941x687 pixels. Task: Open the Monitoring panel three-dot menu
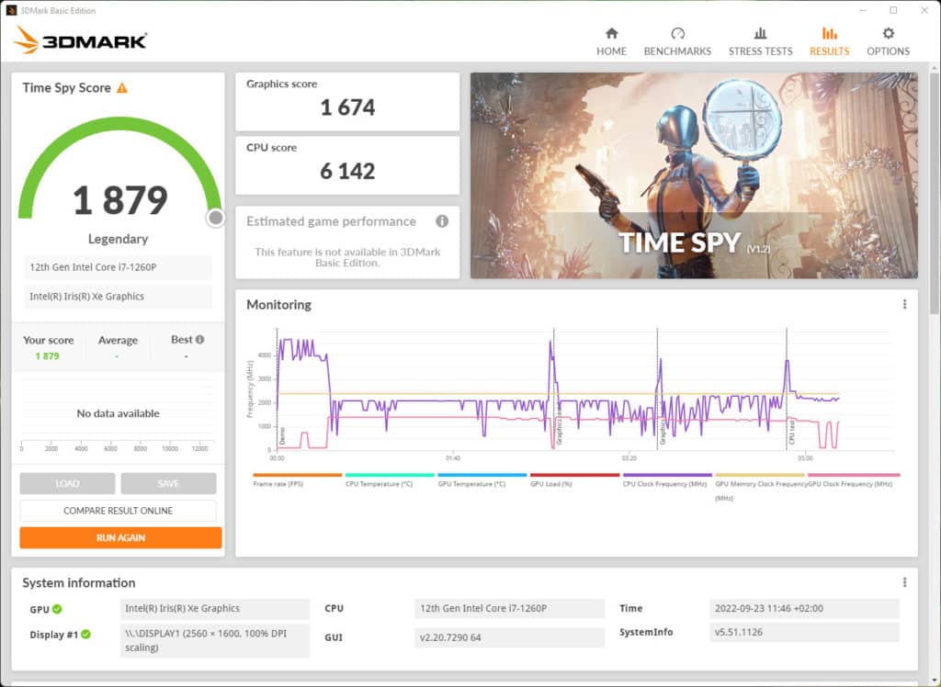pyautogui.click(x=904, y=304)
